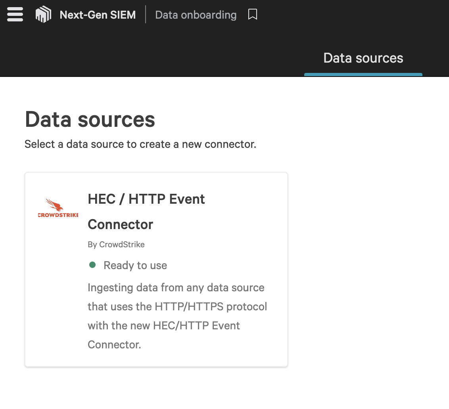The height and width of the screenshot is (409, 449).
Task: Toggle the bookmark flag in the header
Action: pos(253,14)
